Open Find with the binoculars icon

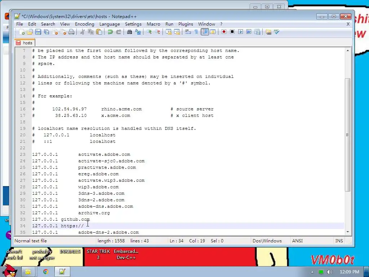(129, 32)
